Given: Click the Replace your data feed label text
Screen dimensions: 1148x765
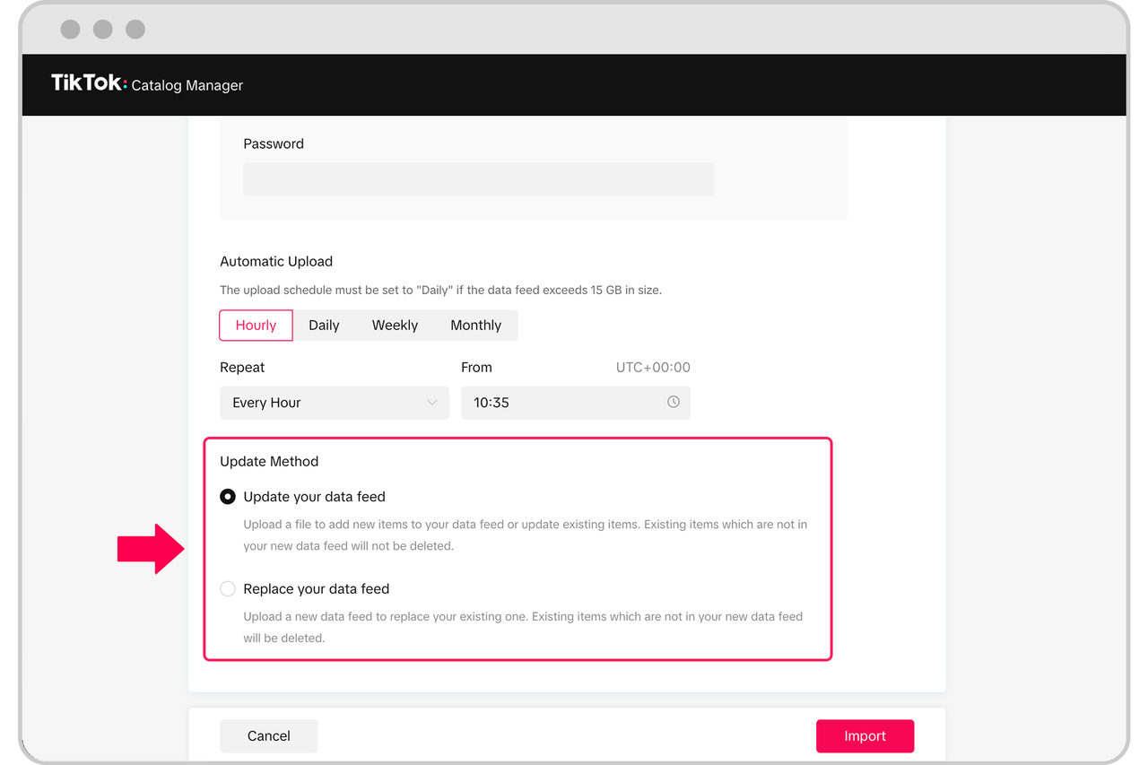Looking at the screenshot, I should [x=316, y=588].
